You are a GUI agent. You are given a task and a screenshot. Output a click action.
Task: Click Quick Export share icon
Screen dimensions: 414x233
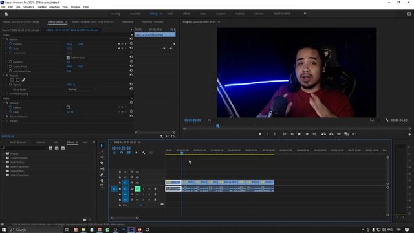(409, 14)
